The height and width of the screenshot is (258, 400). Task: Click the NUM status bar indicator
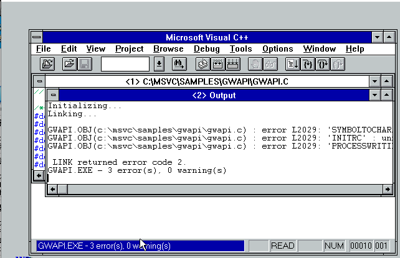click(334, 246)
